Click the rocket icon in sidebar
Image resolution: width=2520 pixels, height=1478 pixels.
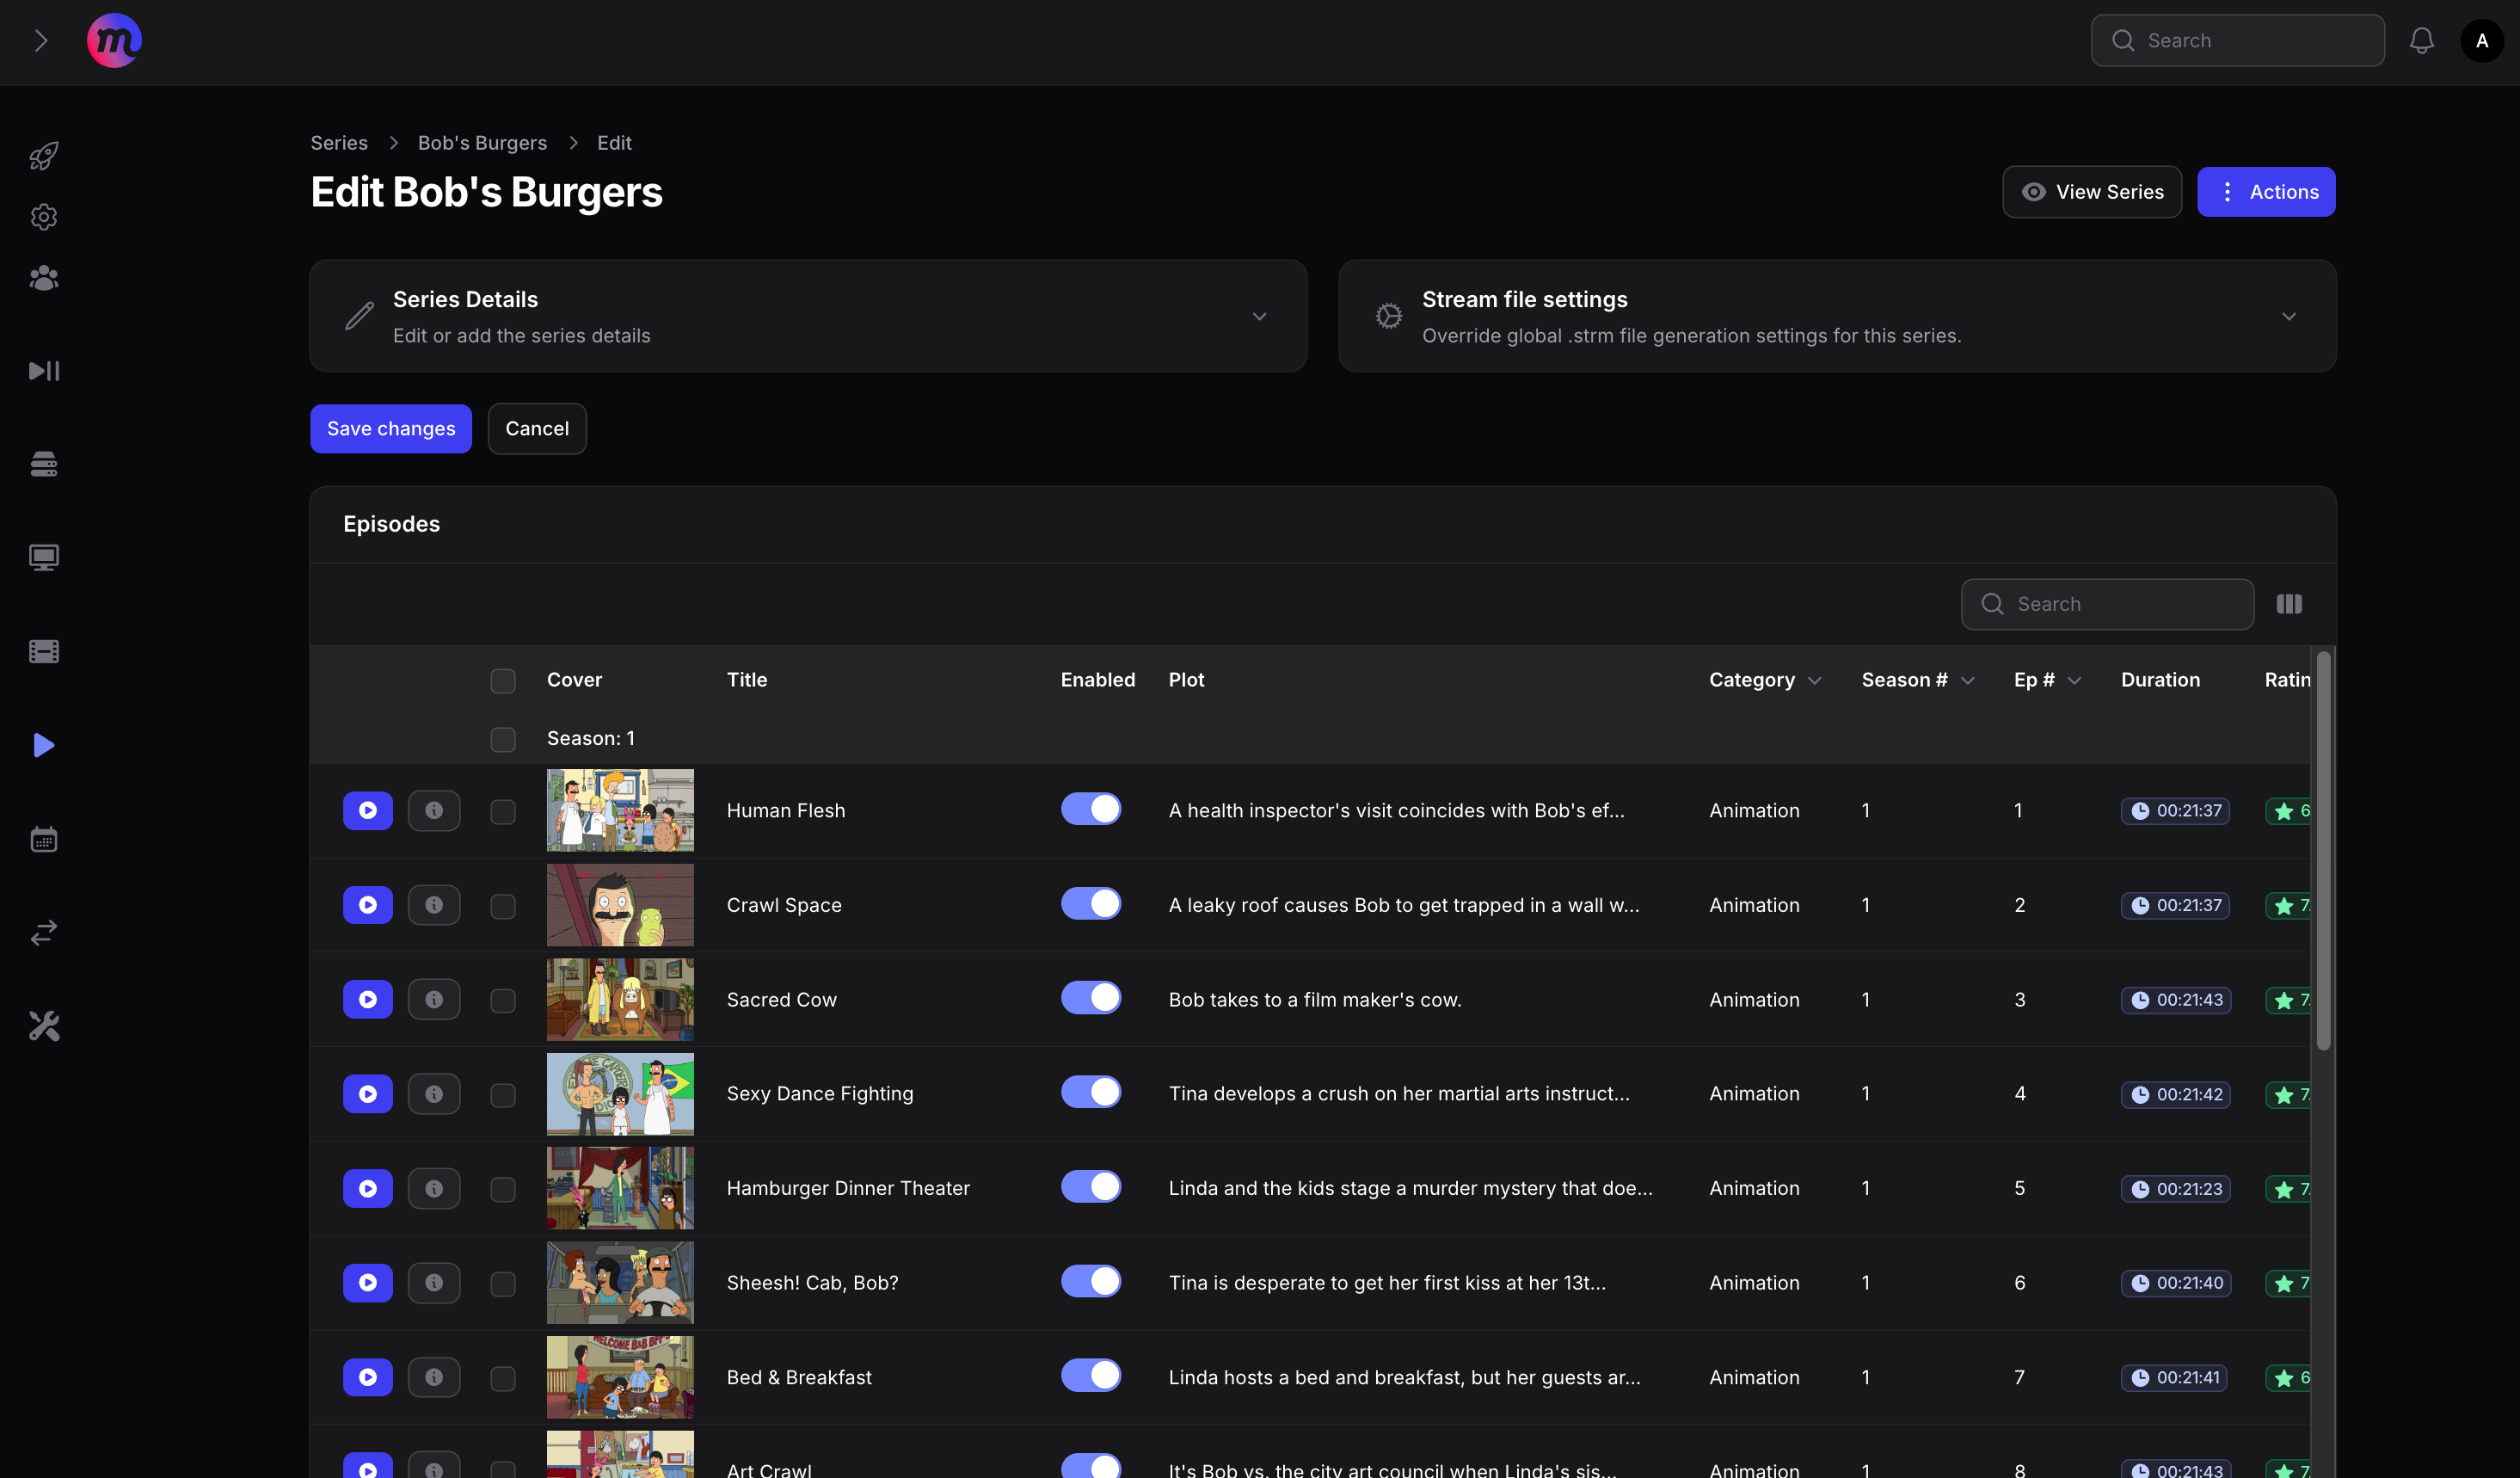tap(43, 156)
